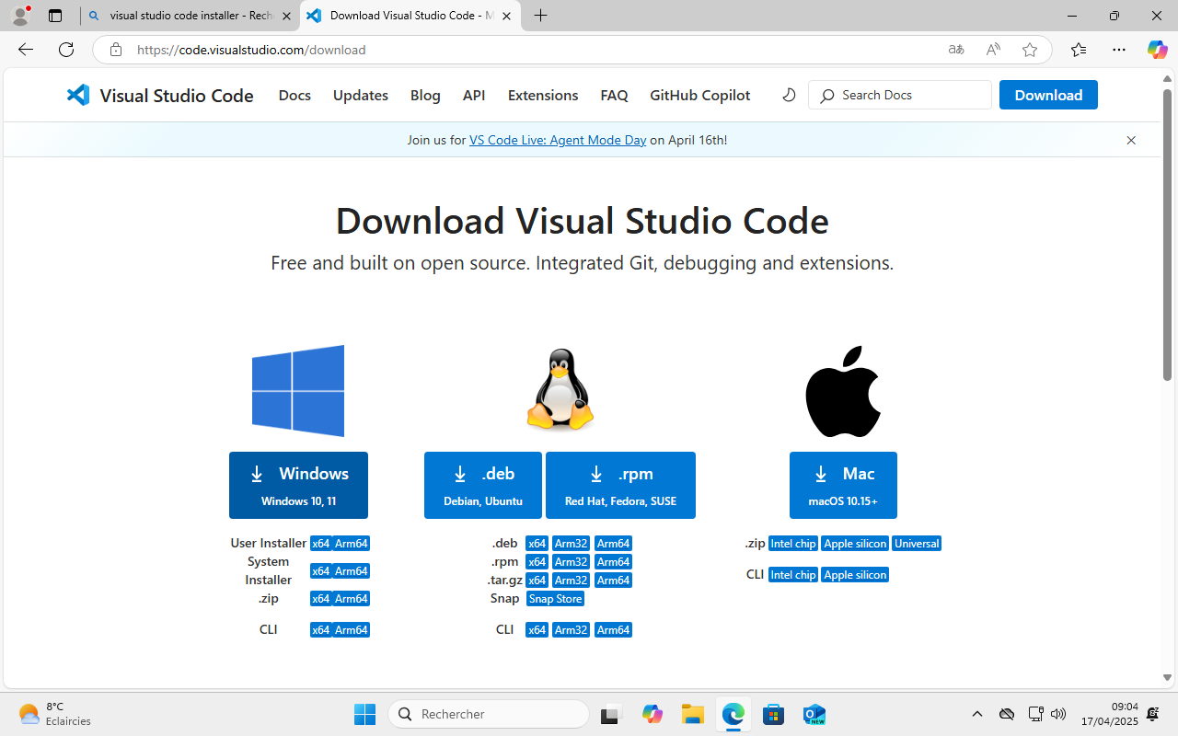Select x64 for Linux .tar.gz
This screenshot has height=736, width=1178.
pyautogui.click(x=537, y=581)
